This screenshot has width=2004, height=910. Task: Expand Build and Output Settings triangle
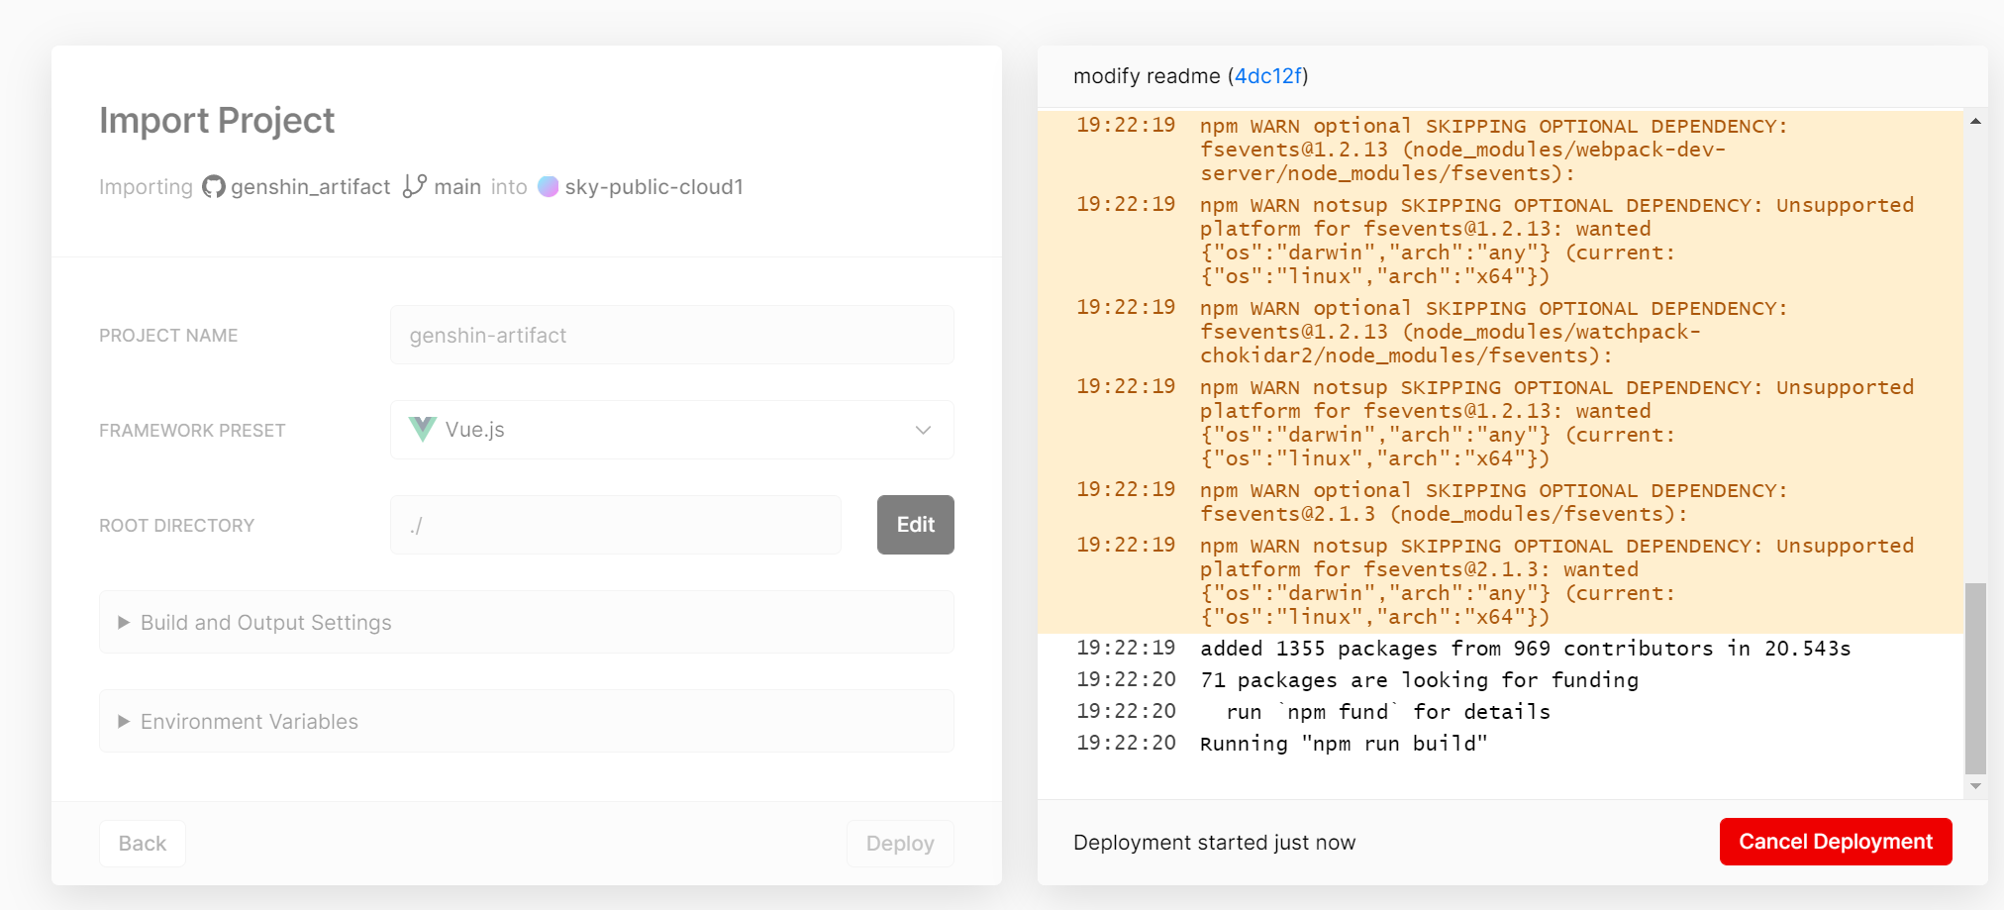pyautogui.click(x=124, y=622)
